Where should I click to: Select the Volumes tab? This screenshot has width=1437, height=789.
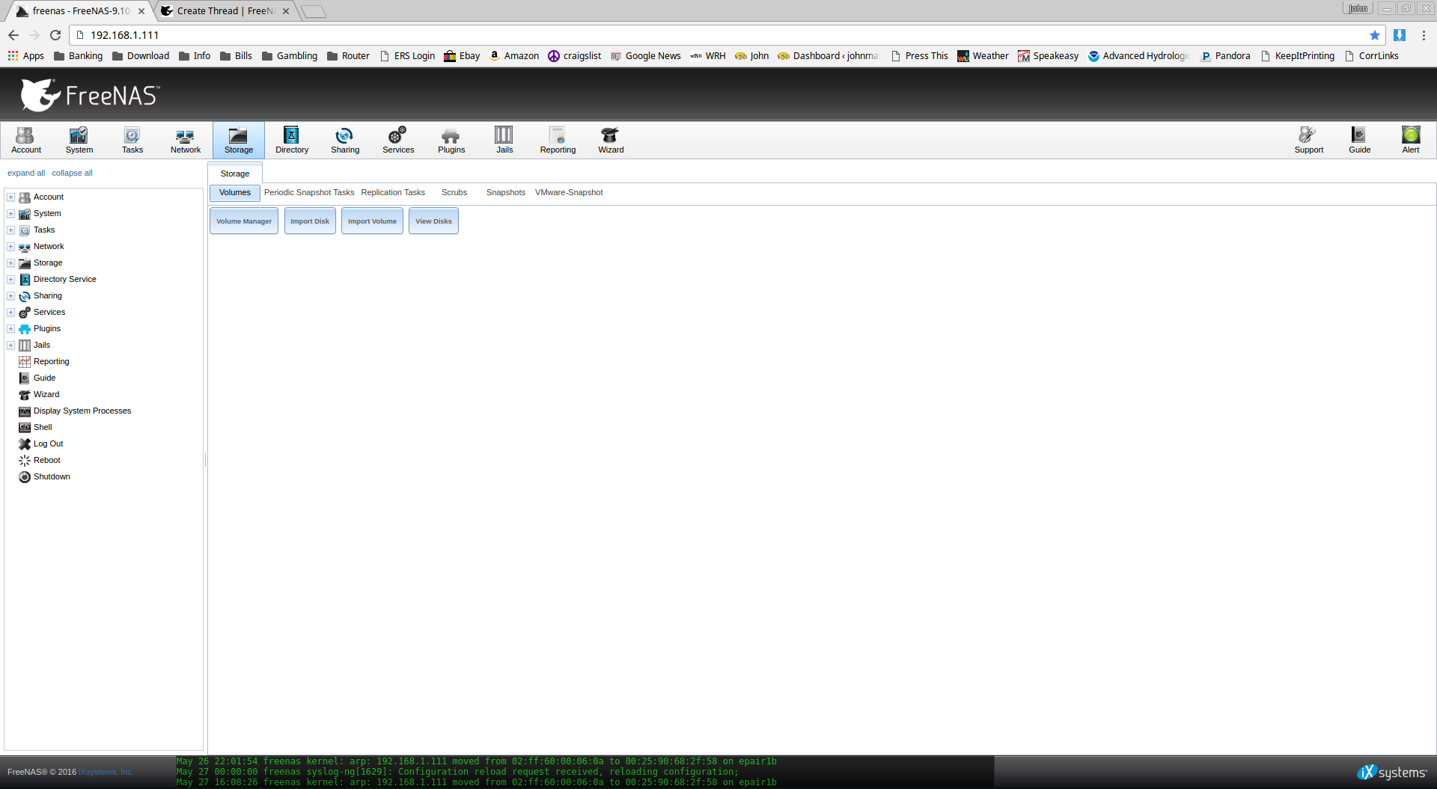[x=235, y=193]
